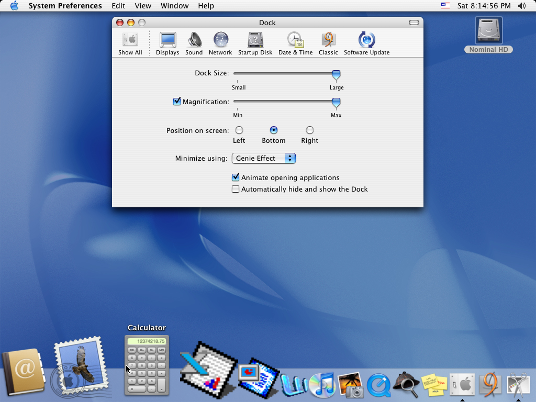Screen dimensions: 536x402
Task: Open the Startup Disk pane
Action: click(255, 43)
